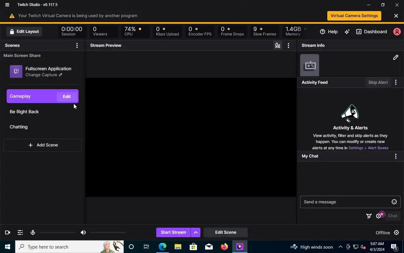The image size is (404, 253).
Task: Open the Windows Start menu
Action: pyautogui.click(x=8, y=247)
